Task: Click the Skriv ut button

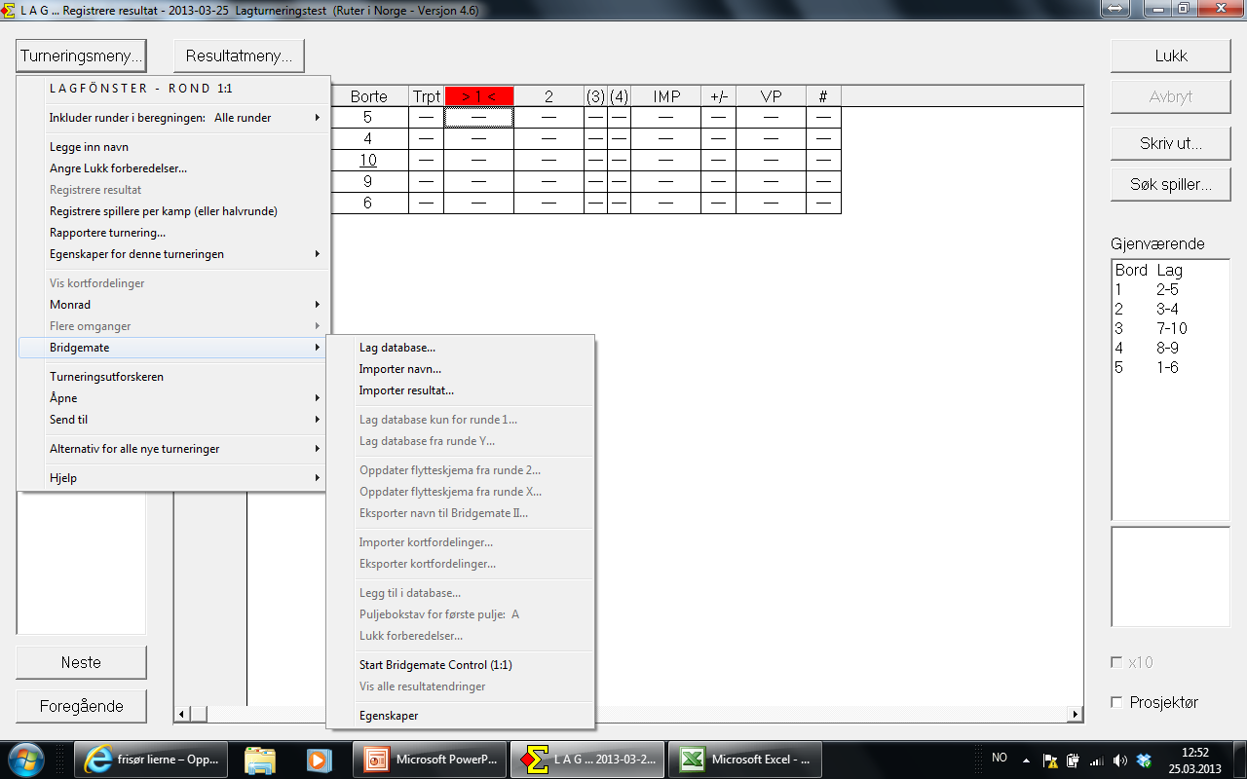Action: tap(1171, 142)
